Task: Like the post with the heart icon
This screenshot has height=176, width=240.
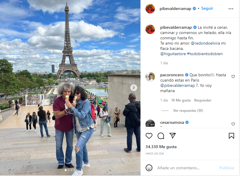Action: (x=149, y=136)
